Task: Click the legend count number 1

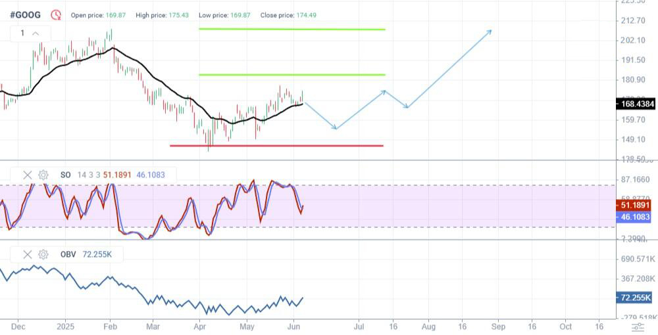Action: [22, 33]
